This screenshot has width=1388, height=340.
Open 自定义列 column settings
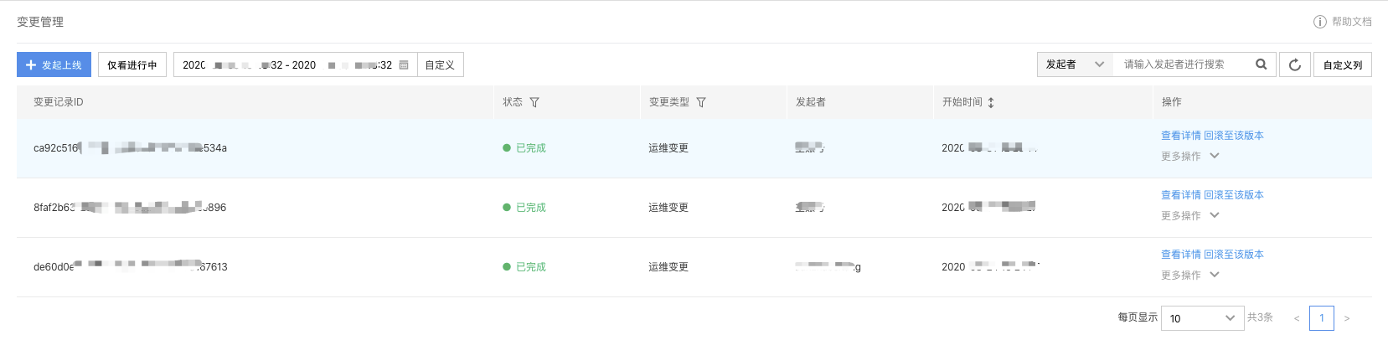pyautogui.click(x=1343, y=64)
